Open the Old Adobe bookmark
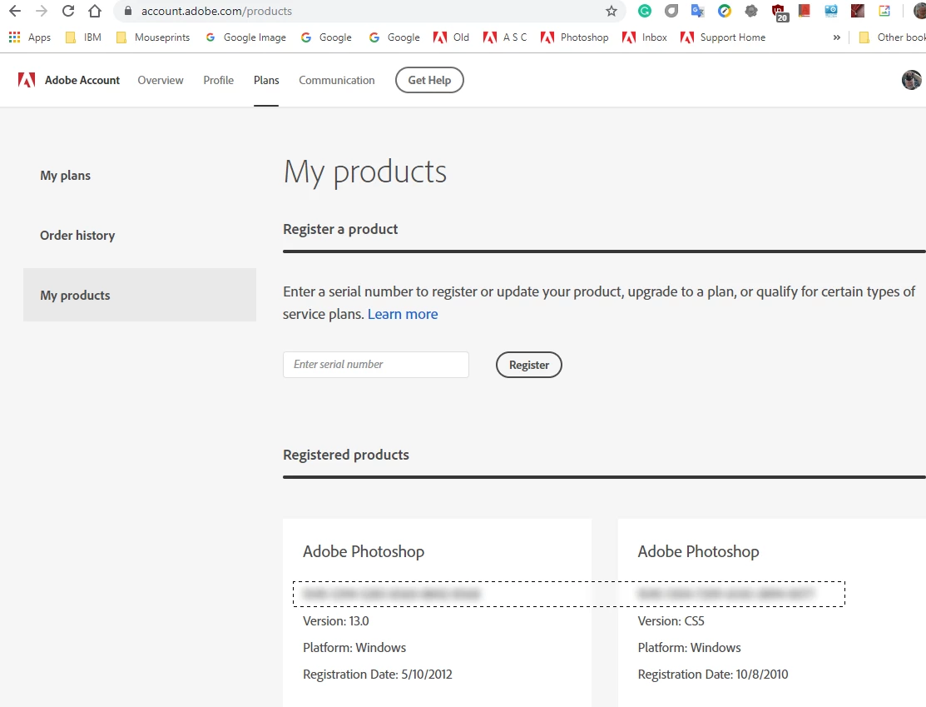The height and width of the screenshot is (707, 926). pos(451,37)
